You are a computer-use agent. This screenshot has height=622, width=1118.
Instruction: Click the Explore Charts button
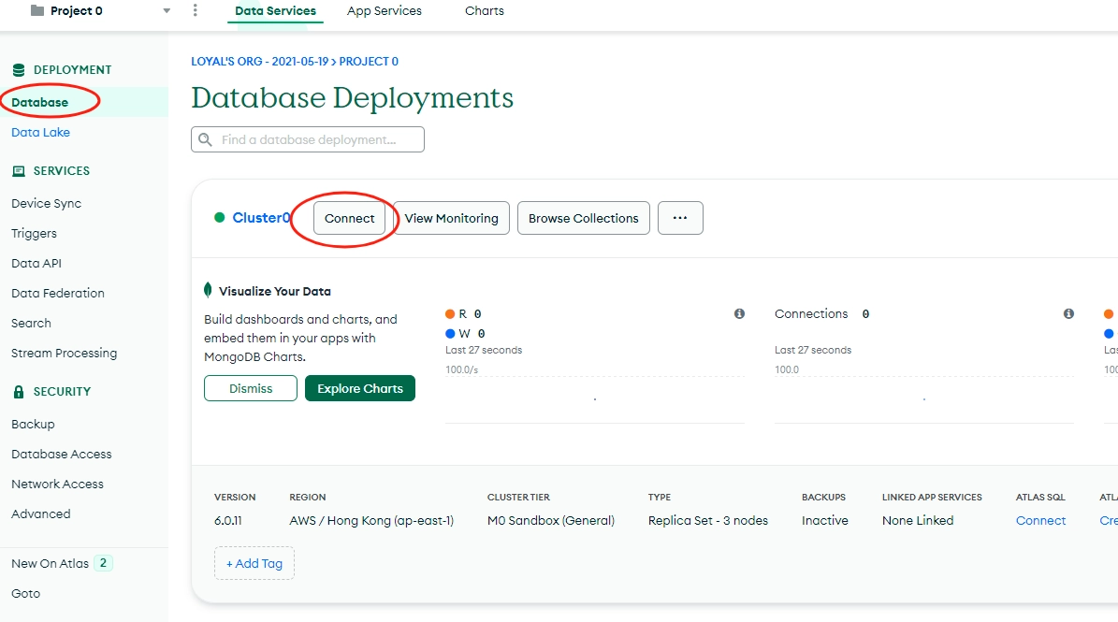pos(360,388)
